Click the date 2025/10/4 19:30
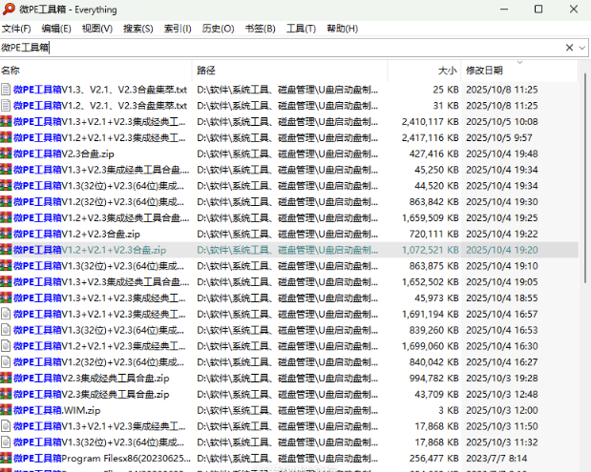591x472 pixels. pyautogui.click(x=501, y=202)
